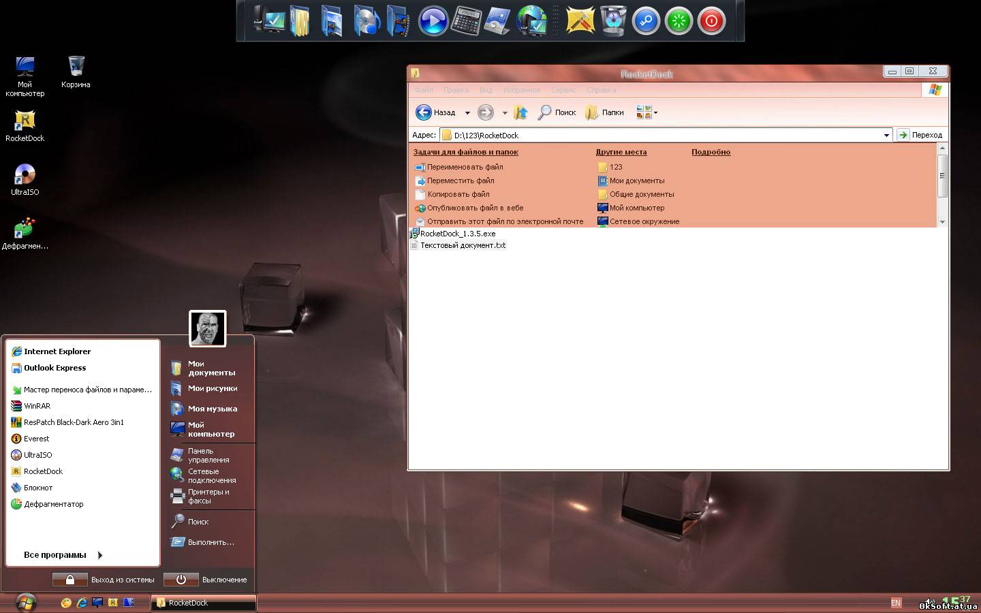
Task: Launch Internet Explorer from Start menu
Action: click(x=51, y=351)
